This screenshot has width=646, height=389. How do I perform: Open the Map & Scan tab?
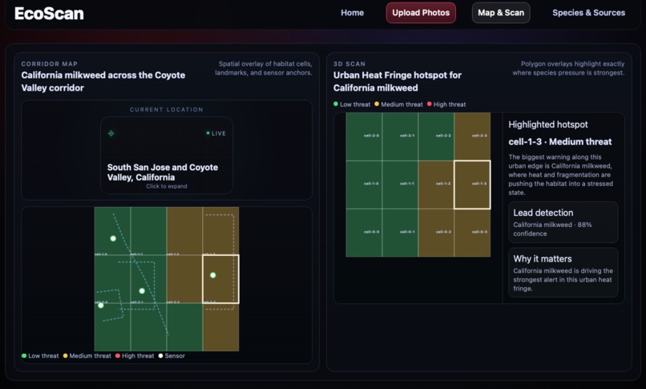pos(501,13)
